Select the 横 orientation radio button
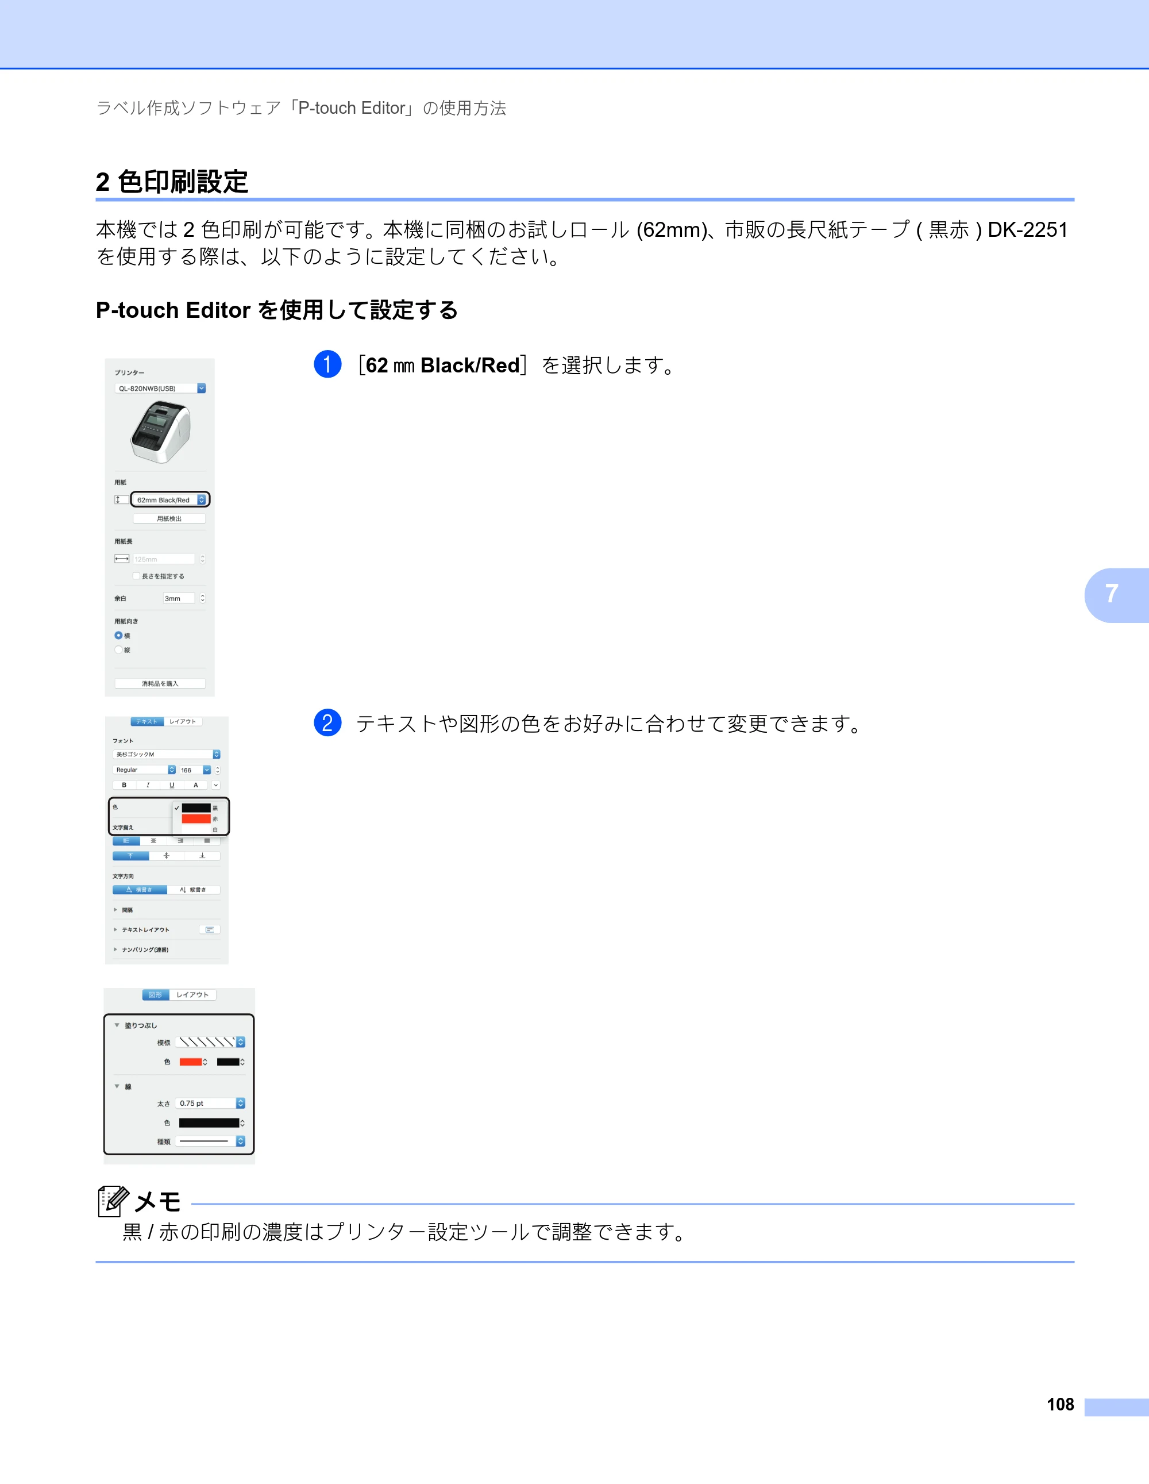The image size is (1149, 1484). coord(118,635)
